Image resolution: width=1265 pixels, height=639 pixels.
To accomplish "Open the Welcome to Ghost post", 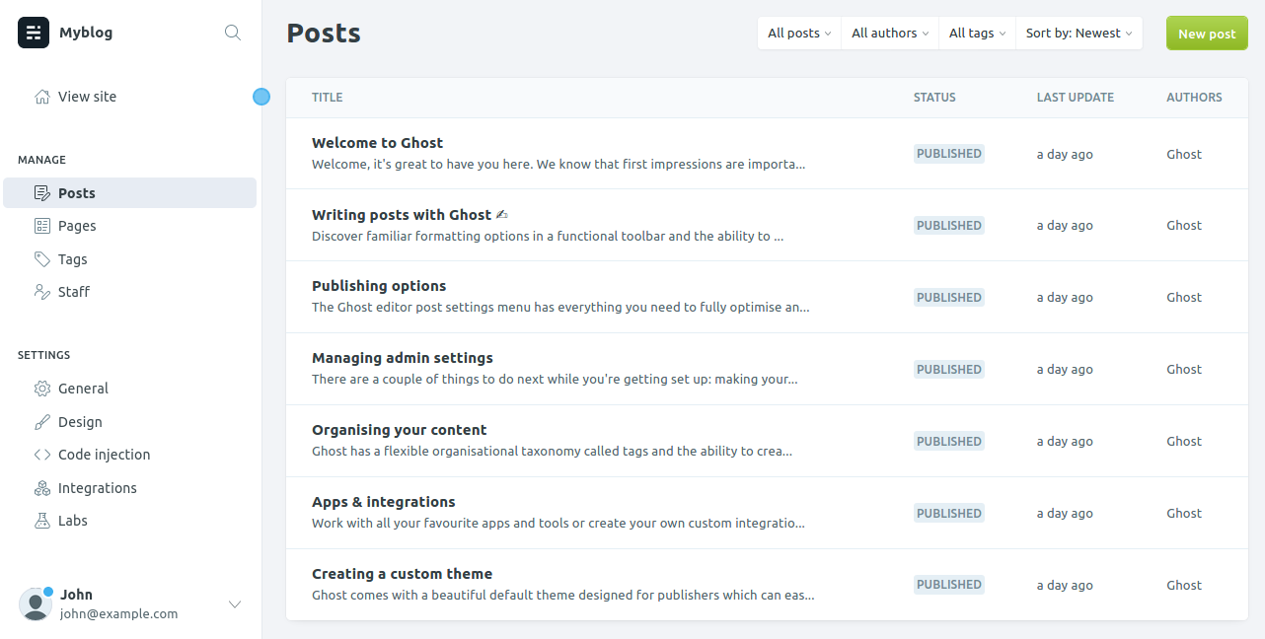I will coord(377,143).
